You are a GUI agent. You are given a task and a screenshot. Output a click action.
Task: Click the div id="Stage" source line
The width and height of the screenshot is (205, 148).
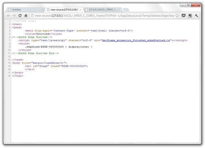(x=56, y=66)
